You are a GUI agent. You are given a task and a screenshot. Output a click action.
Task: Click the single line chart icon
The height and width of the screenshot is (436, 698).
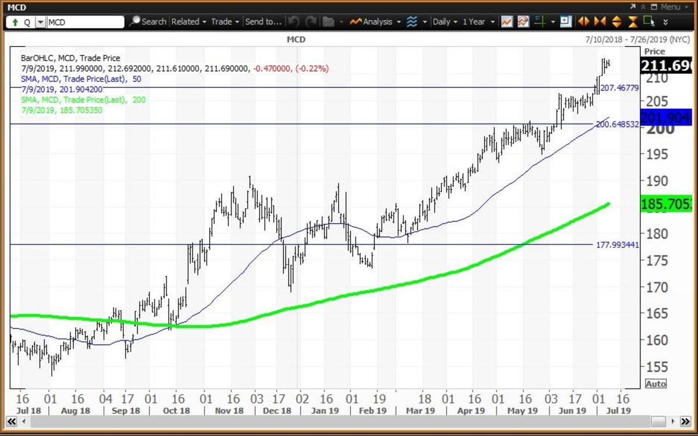507,22
